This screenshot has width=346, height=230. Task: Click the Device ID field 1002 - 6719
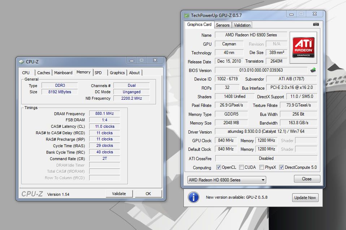[x=227, y=79]
